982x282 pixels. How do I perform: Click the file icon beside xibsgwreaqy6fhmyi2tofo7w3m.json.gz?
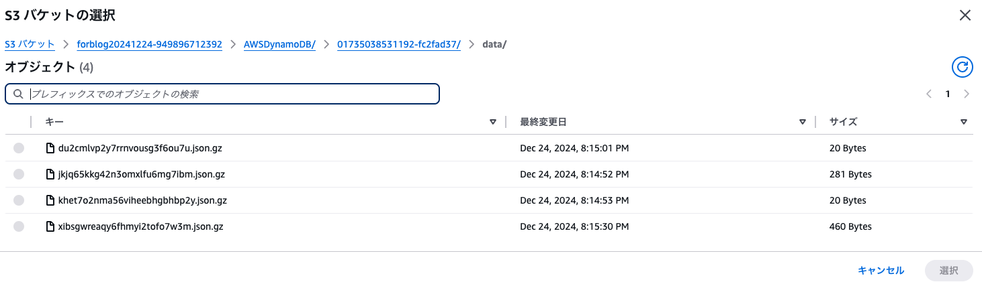pos(50,226)
